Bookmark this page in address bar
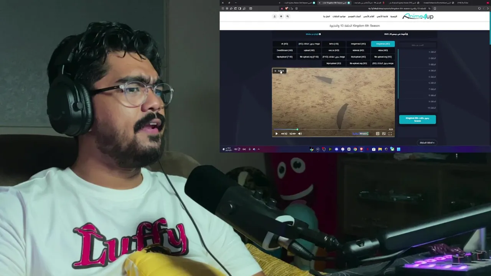The image size is (491, 276). pyautogui.click(x=435, y=8)
